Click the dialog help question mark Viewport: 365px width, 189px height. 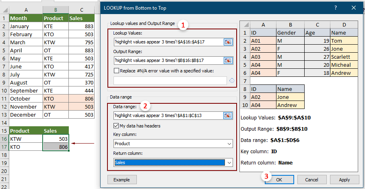[335, 8]
